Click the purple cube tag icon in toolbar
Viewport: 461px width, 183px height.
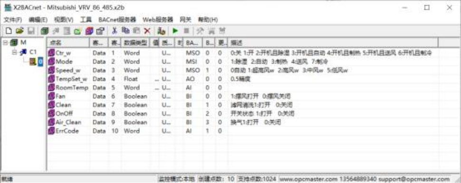click(89, 31)
